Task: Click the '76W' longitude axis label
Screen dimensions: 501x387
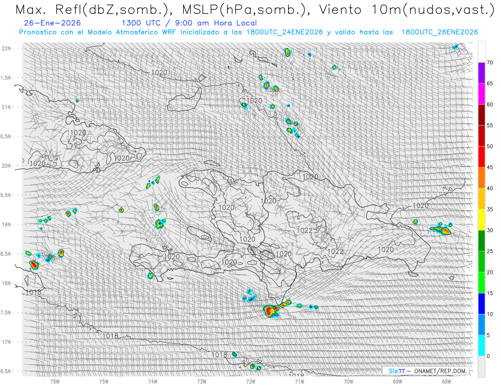Action: click(55, 381)
